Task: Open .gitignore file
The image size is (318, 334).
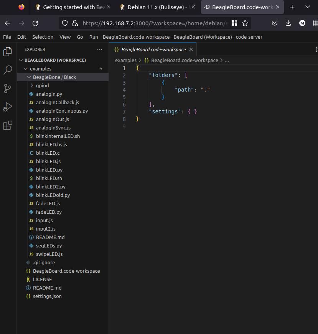Action: click(x=44, y=263)
